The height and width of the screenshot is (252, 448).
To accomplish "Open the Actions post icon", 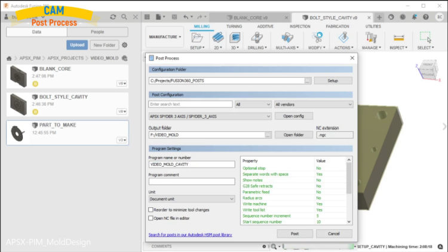I will point(343,38).
